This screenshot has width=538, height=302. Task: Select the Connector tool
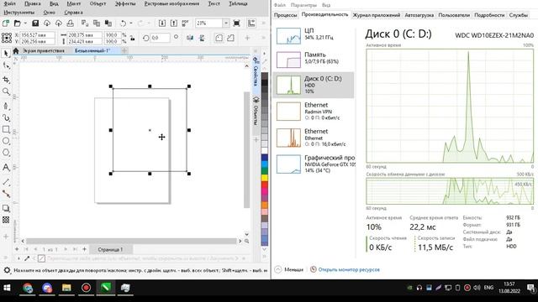(x=6, y=194)
